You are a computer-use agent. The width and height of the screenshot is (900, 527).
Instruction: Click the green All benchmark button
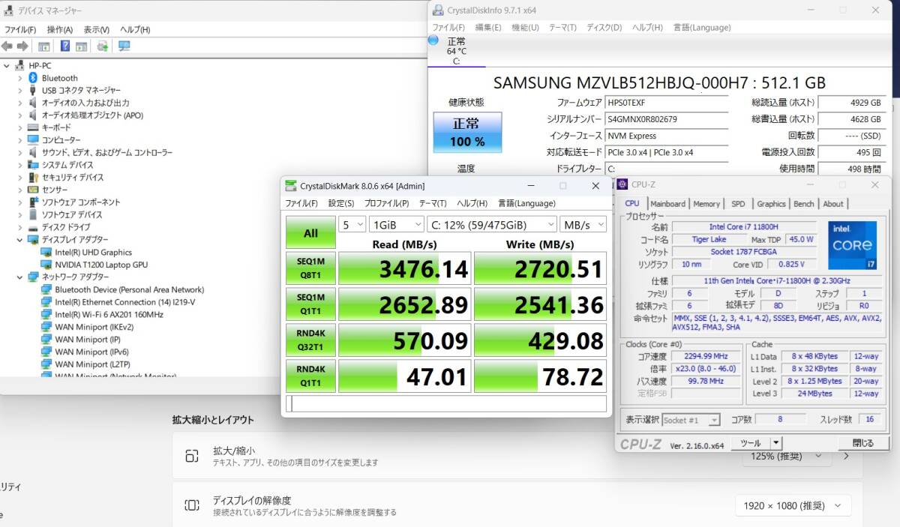tap(310, 233)
